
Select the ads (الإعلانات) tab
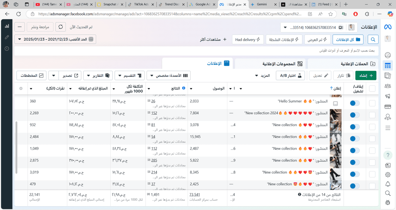[198, 64]
